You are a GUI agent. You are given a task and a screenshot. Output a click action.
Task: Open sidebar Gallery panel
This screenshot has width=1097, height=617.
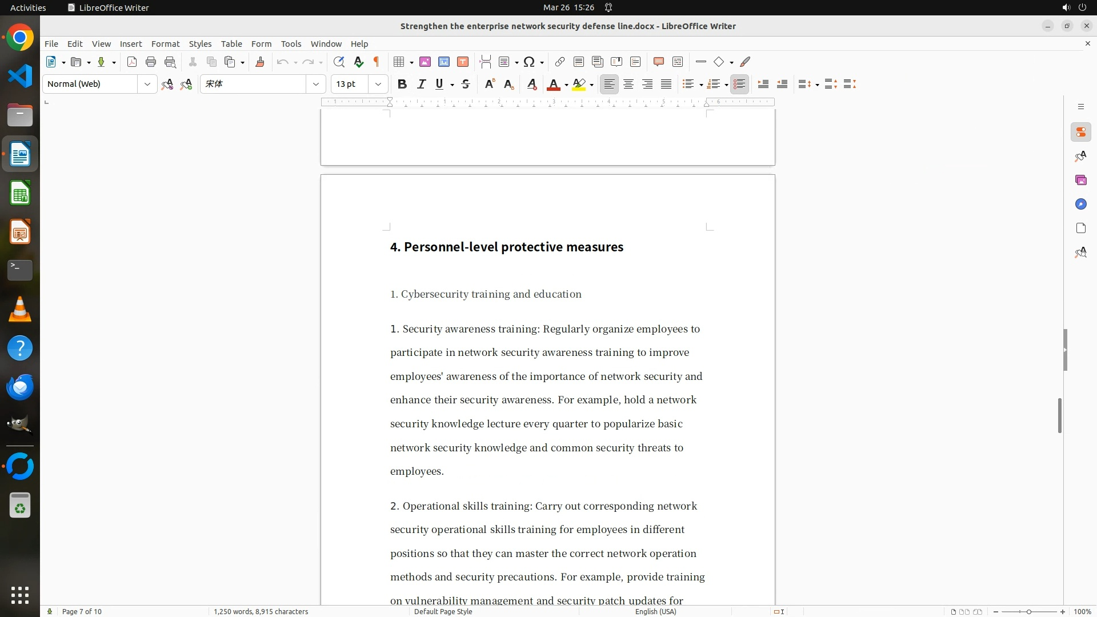coord(1080,181)
